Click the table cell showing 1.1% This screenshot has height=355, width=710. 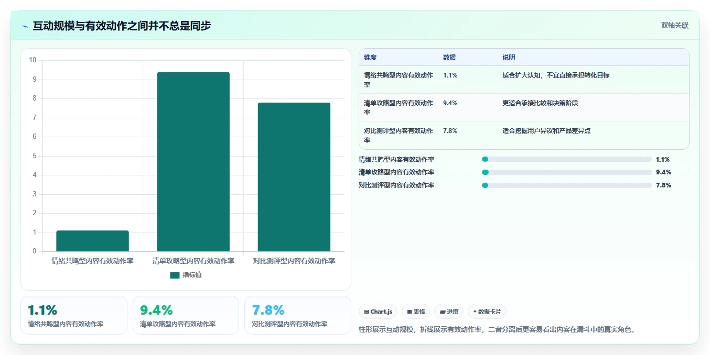450,75
